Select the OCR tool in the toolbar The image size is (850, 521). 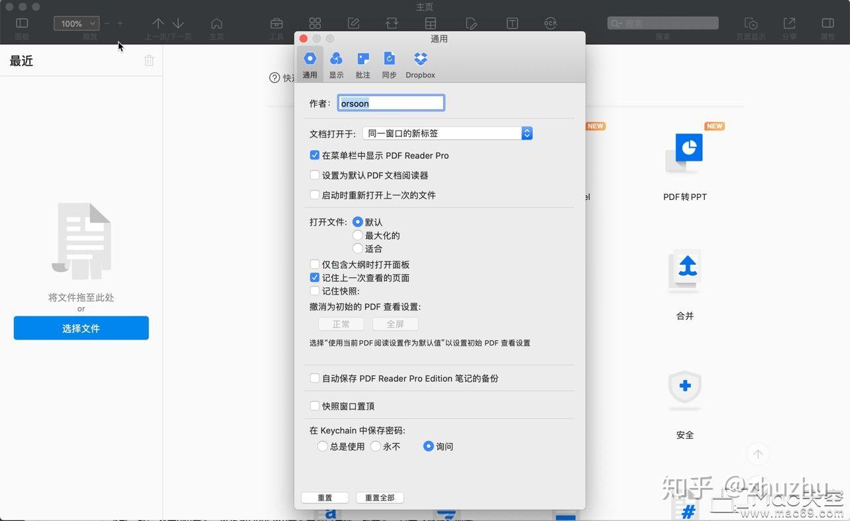(551, 23)
